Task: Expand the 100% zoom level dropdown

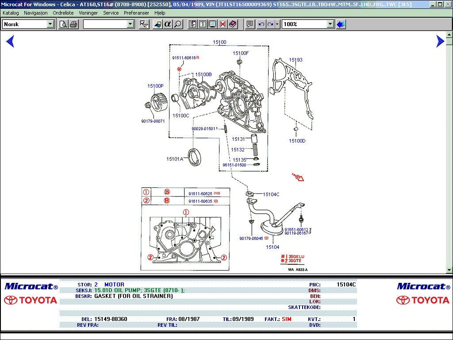Action: point(330,24)
